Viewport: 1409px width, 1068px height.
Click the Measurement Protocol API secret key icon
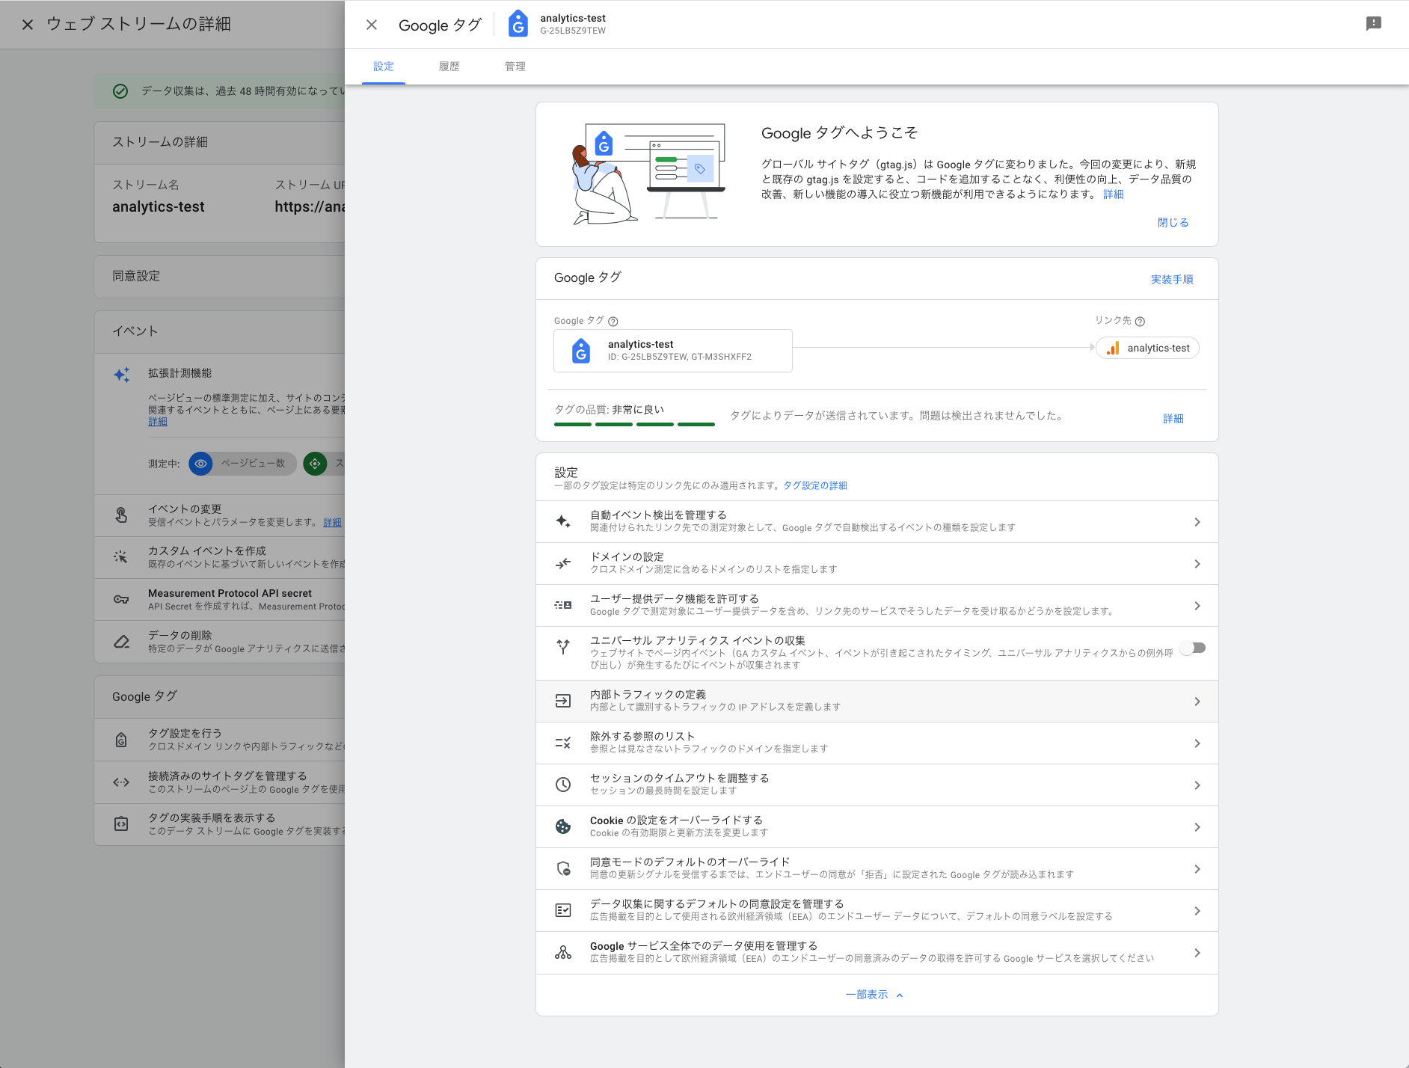(x=120, y=598)
